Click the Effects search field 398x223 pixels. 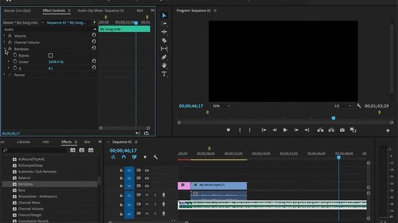click(35, 150)
